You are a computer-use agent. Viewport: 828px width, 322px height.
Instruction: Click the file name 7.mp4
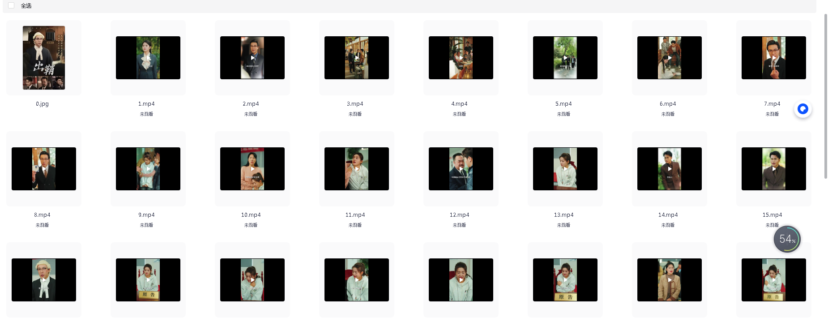click(772, 104)
